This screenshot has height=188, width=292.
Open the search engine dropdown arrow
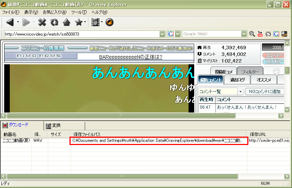point(178,34)
